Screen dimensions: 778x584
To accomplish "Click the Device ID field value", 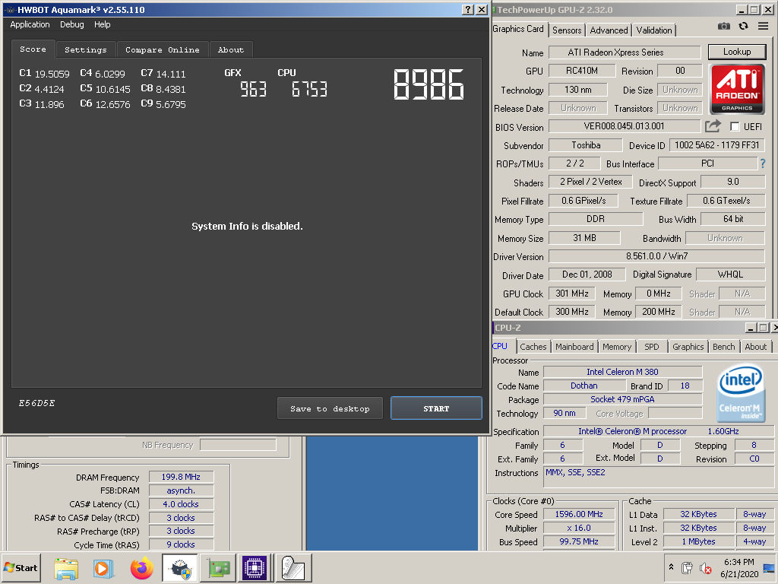I will (x=717, y=145).
